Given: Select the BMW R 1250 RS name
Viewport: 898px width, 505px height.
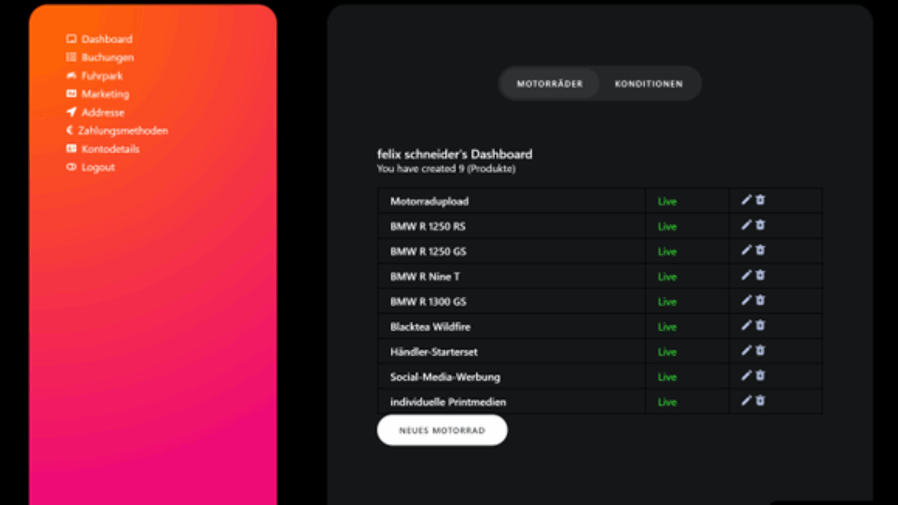Looking at the screenshot, I should coord(428,226).
